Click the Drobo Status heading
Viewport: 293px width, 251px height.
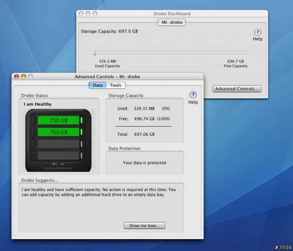tap(35, 96)
